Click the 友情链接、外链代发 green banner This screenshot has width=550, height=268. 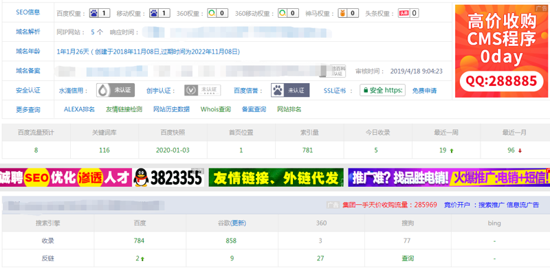coord(276,177)
